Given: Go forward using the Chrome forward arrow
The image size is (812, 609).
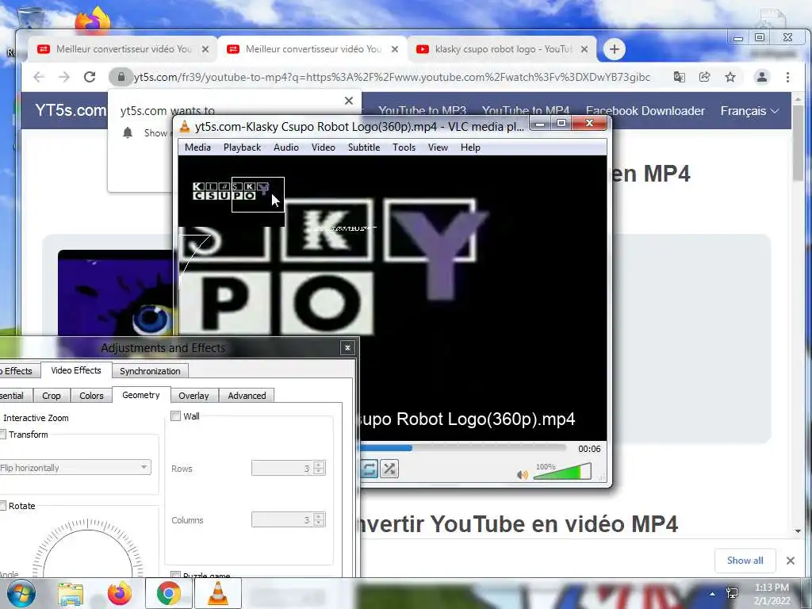Looking at the screenshot, I should pos(63,77).
